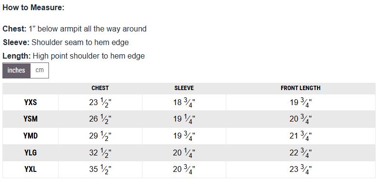
Task: Select the YMD size row label
Action: [x=31, y=136]
